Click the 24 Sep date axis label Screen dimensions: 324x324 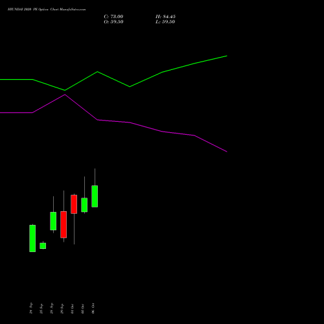point(31,308)
